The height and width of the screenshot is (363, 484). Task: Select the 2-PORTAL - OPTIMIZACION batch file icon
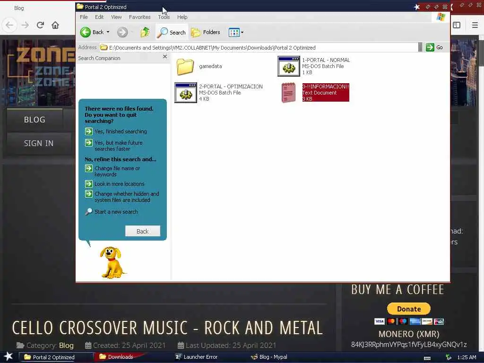(185, 93)
